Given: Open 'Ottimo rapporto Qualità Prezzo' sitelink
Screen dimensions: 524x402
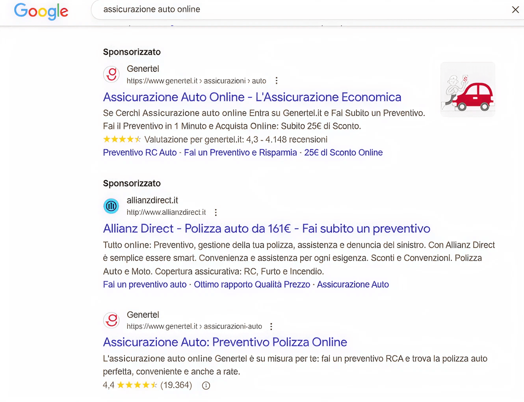Looking at the screenshot, I should [252, 285].
